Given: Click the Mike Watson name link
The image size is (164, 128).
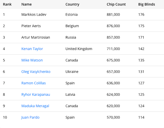Looking at the screenshot, I should [32, 60].
